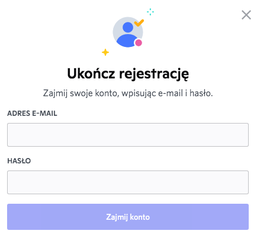This screenshot has width=257, height=237.
Task: Click the HASŁO field label
Action: [x=19, y=161]
